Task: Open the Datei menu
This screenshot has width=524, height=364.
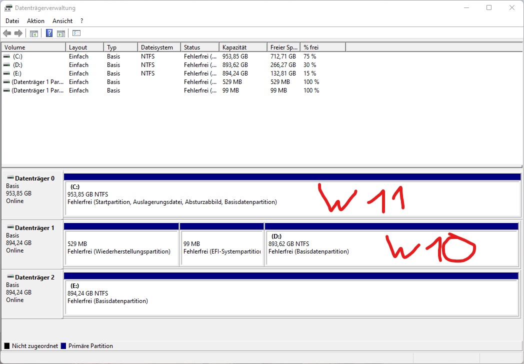Action: [12, 20]
